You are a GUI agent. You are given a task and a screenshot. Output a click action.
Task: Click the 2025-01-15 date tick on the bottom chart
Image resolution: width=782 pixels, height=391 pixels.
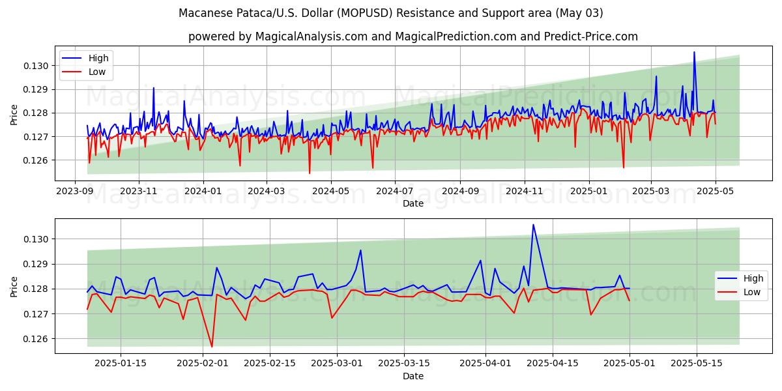[x=121, y=363]
